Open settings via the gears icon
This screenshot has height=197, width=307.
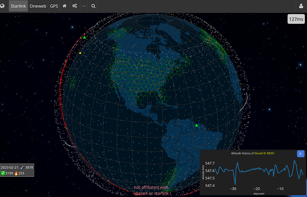(x=75, y=6)
